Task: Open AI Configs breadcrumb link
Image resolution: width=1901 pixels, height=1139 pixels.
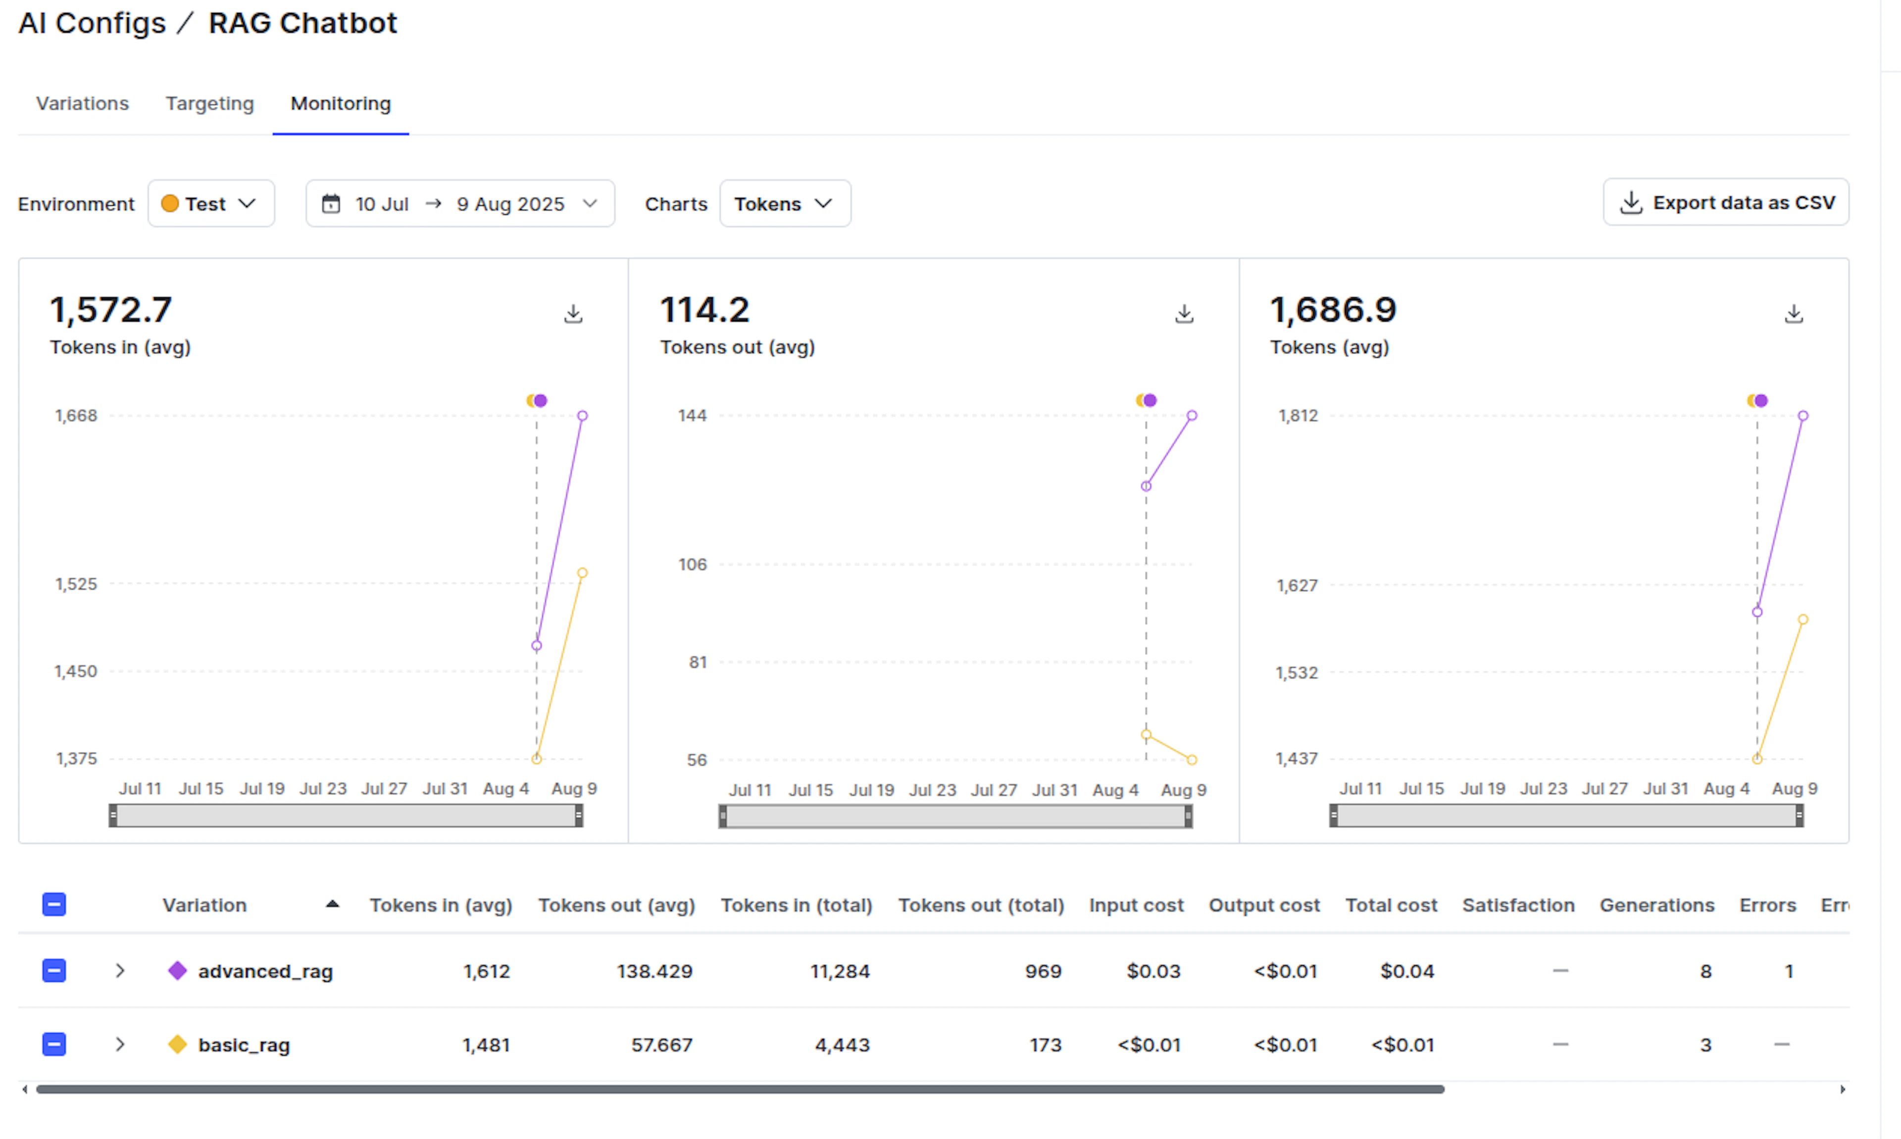Action: coord(92,23)
